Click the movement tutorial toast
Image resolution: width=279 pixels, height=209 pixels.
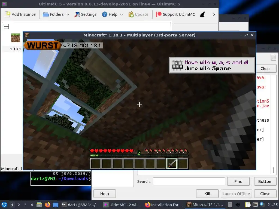click(212, 65)
